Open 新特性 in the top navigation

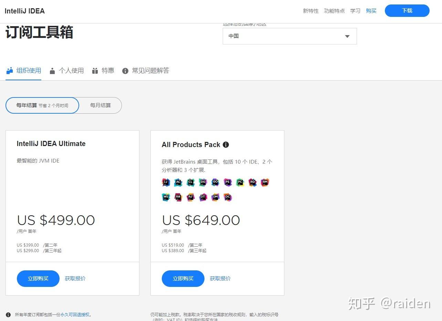coord(311,11)
